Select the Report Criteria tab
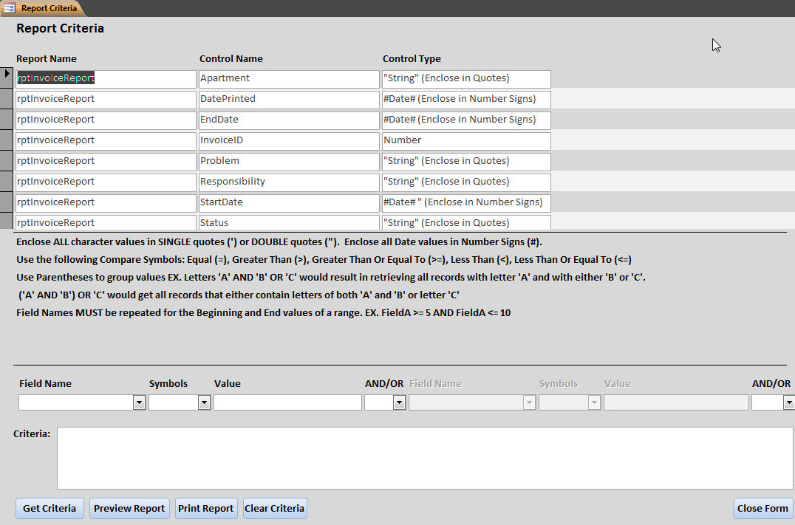The image size is (795, 525). (43, 8)
